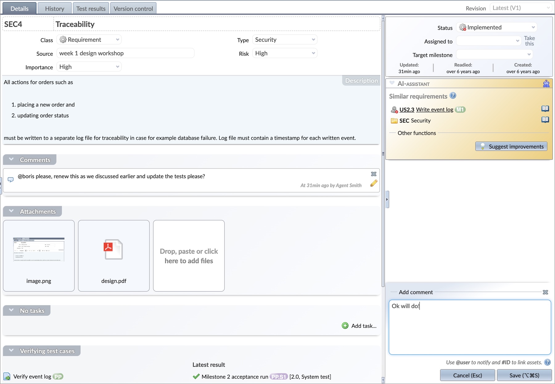The image size is (555, 384).
Task: Open the image.png attachment thumbnail
Action: (x=39, y=250)
